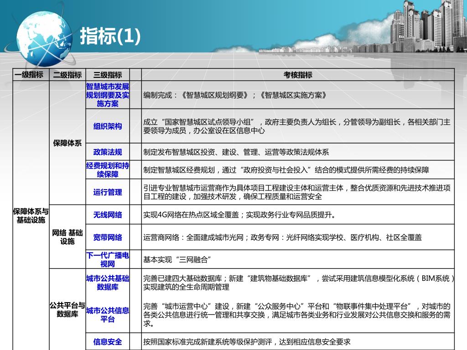Select the header cell 二级指标
This screenshot has width=467, height=350.
point(67,75)
